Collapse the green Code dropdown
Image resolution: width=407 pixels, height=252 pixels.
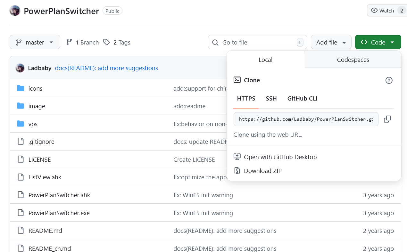pos(378,42)
